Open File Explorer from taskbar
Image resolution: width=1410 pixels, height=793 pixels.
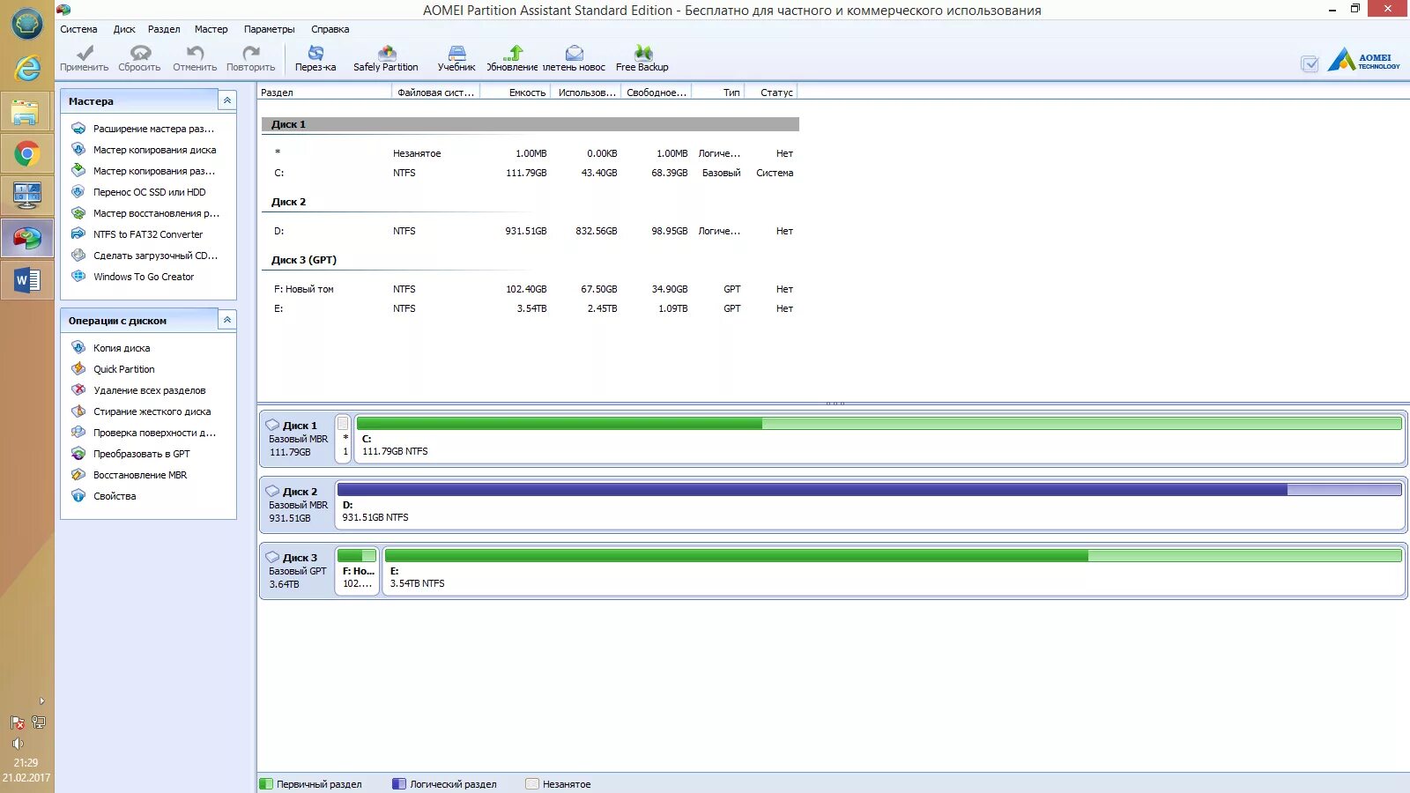tap(27, 112)
